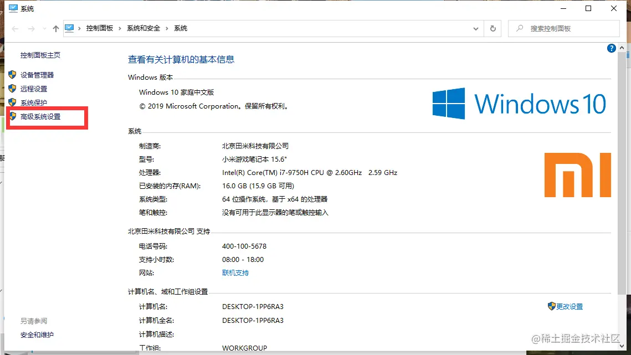The height and width of the screenshot is (355, 631).
Task: Open 高级系统设置 from the sidebar
Action: (40, 117)
